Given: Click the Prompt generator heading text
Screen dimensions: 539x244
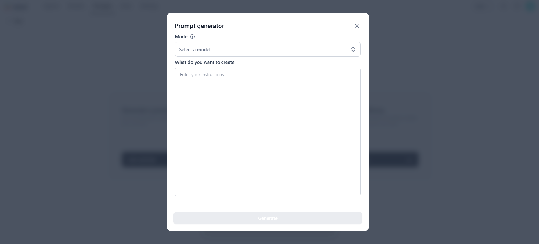Looking at the screenshot, I should (x=199, y=26).
